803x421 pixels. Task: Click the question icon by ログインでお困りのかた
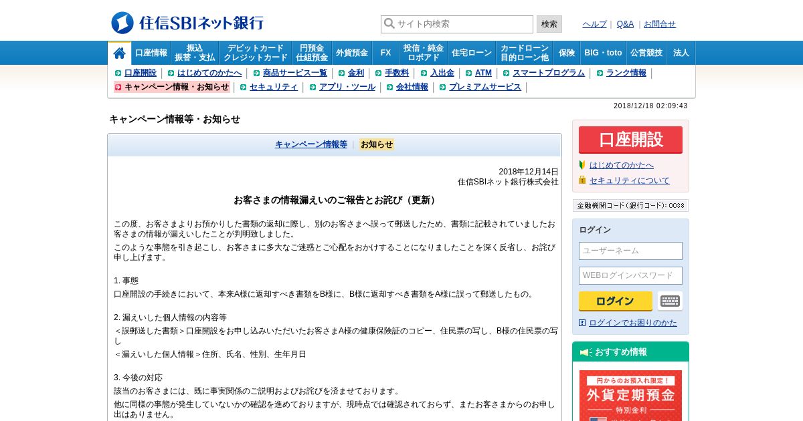582,323
